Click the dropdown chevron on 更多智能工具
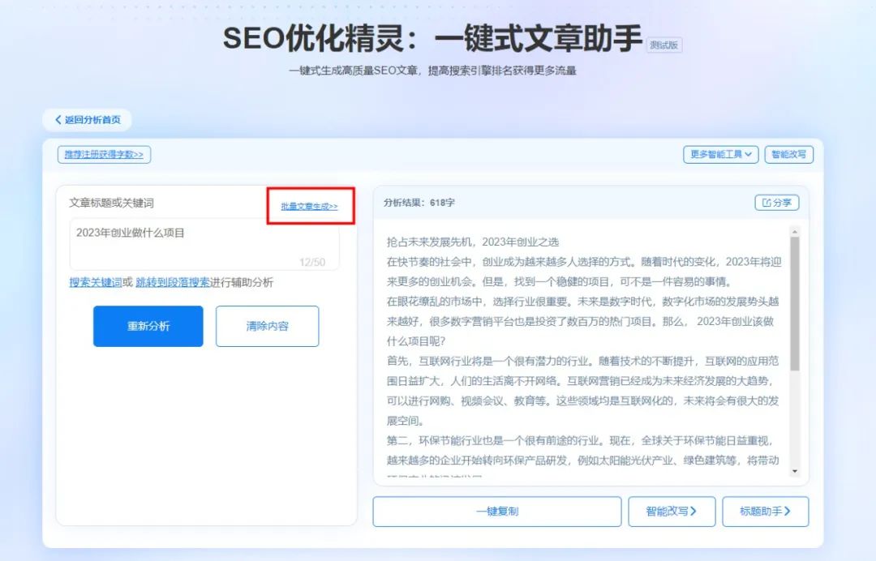The height and width of the screenshot is (561, 876). (x=748, y=154)
